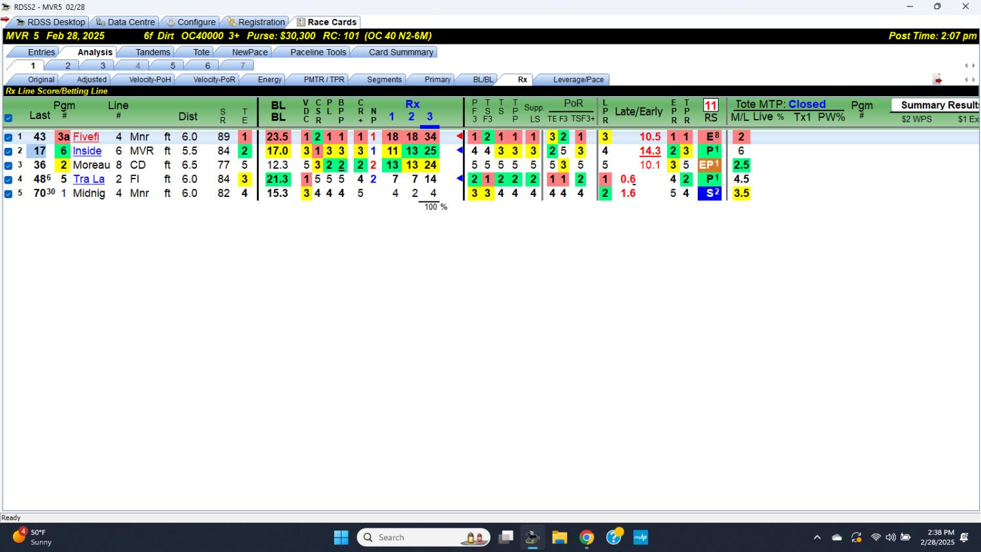
Task: Click the tab scroll arrows beside race numbers
Action: tap(970, 65)
